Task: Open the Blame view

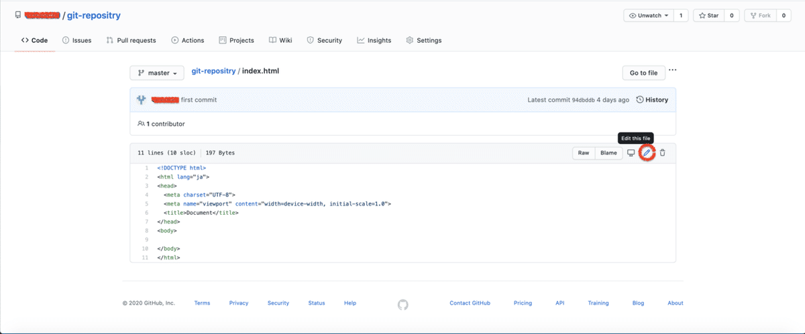Action: (x=608, y=153)
